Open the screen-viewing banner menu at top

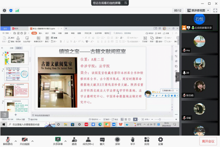click(x=126, y=3)
